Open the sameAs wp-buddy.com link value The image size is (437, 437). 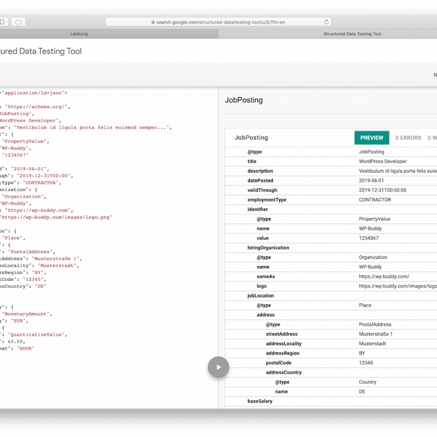(x=384, y=277)
